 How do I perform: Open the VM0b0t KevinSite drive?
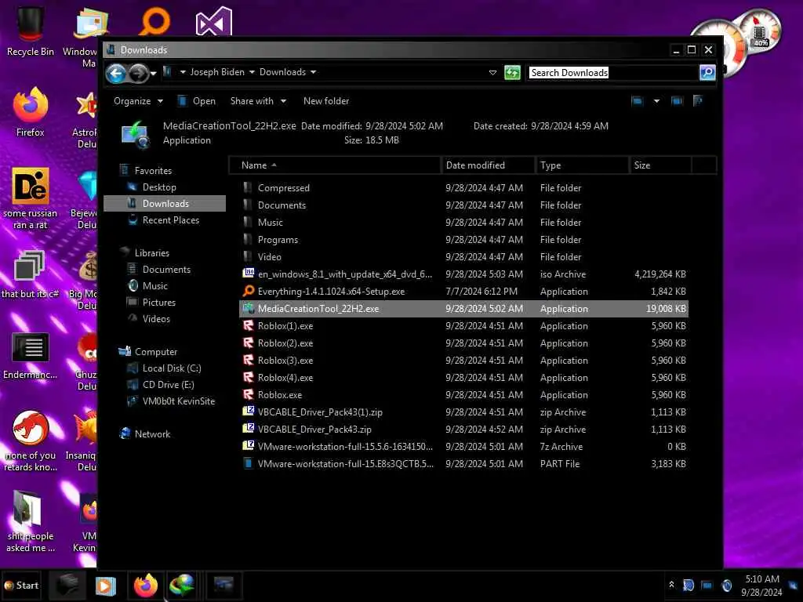pos(178,401)
